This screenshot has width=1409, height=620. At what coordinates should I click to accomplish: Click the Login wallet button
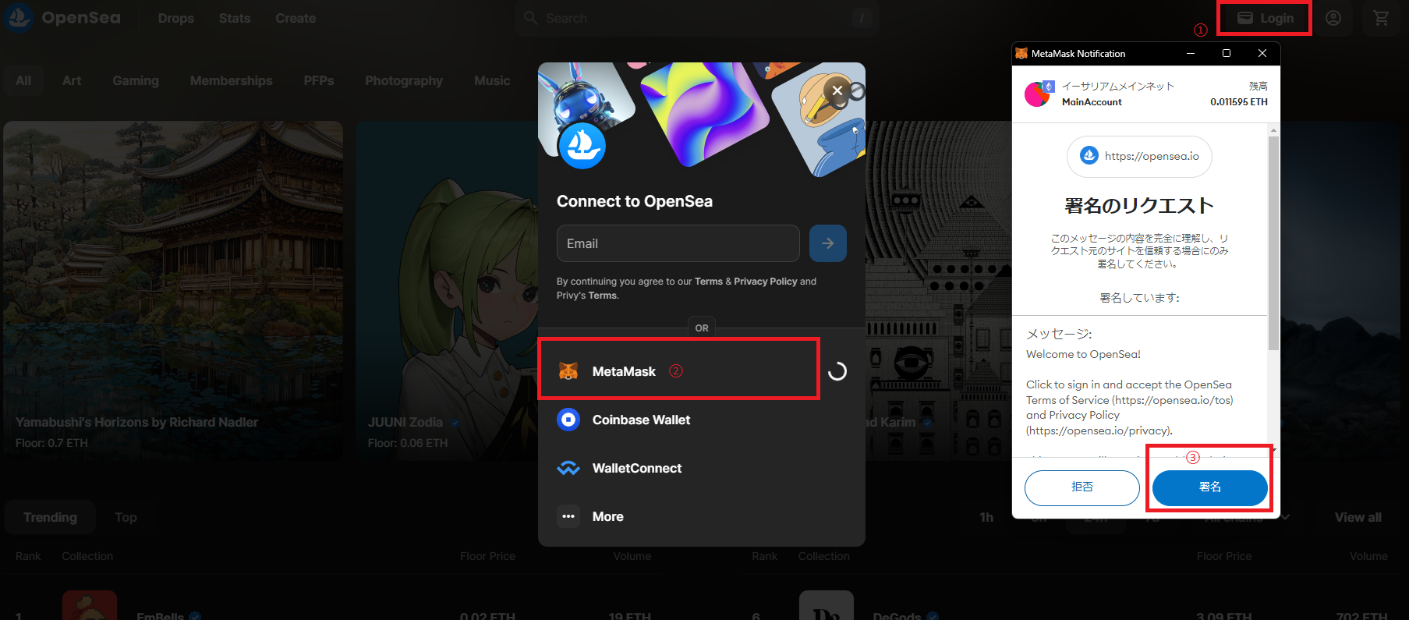[1265, 18]
